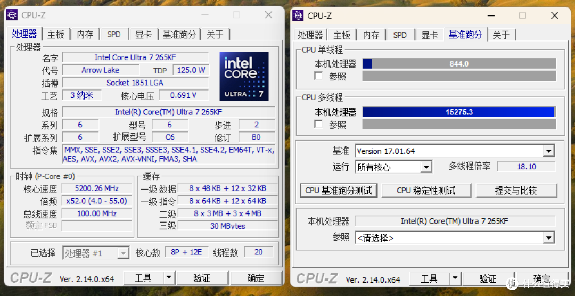Screen dimensions: 575x296
Task: Click single-thread 844.0 score bar
Action: (459, 63)
